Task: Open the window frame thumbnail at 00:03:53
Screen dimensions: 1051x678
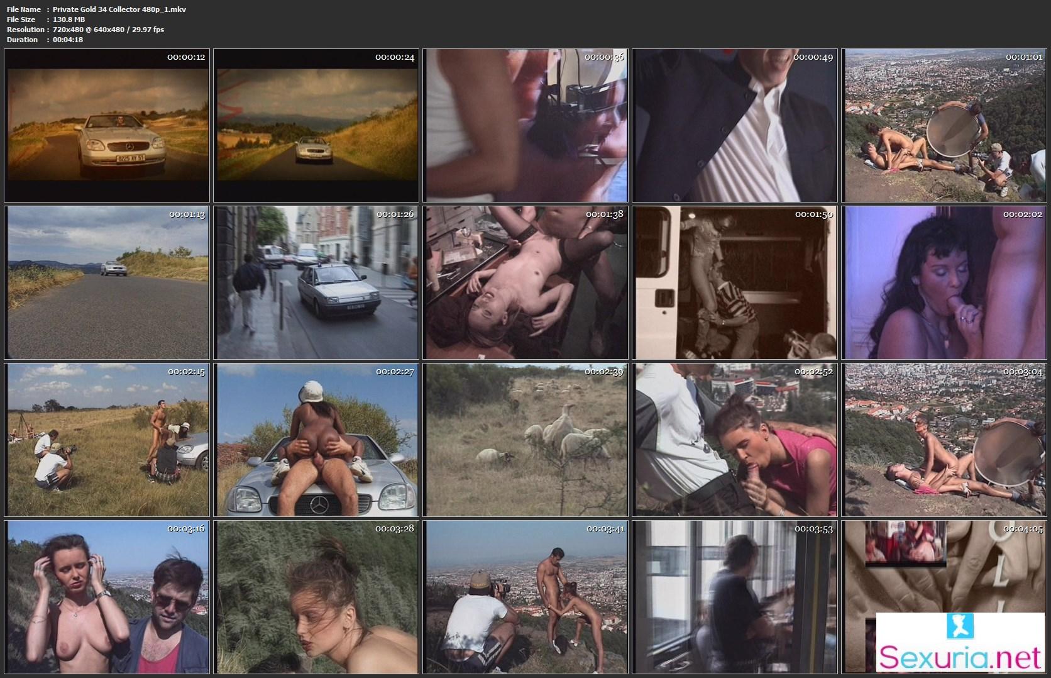Action: click(x=735, y=597)
